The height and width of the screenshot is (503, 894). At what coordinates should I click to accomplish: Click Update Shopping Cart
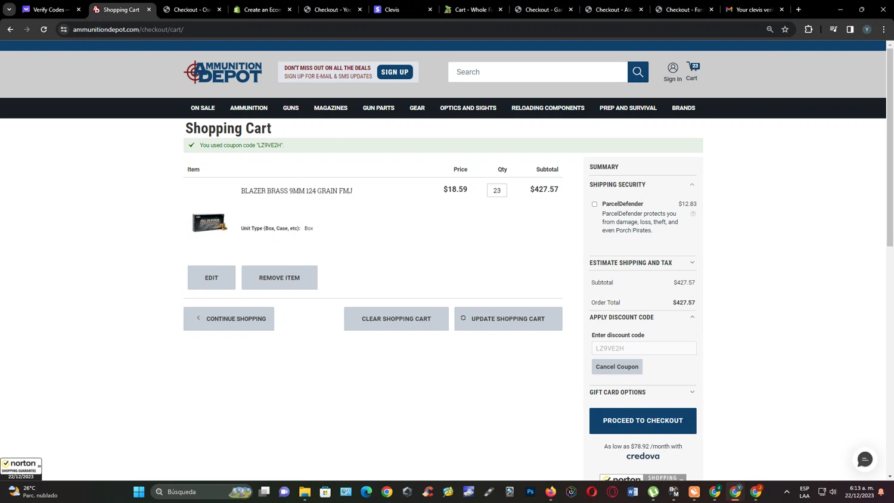coord(508,319)
